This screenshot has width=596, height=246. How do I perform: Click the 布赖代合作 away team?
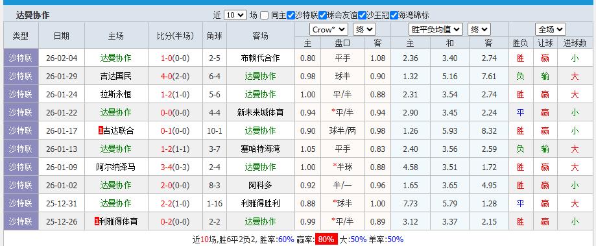(x=260, y=58)
